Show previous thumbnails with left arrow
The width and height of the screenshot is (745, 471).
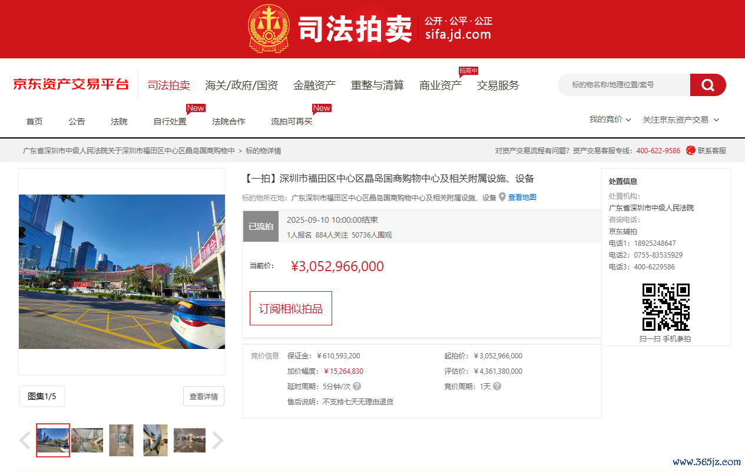coord(25,440)
